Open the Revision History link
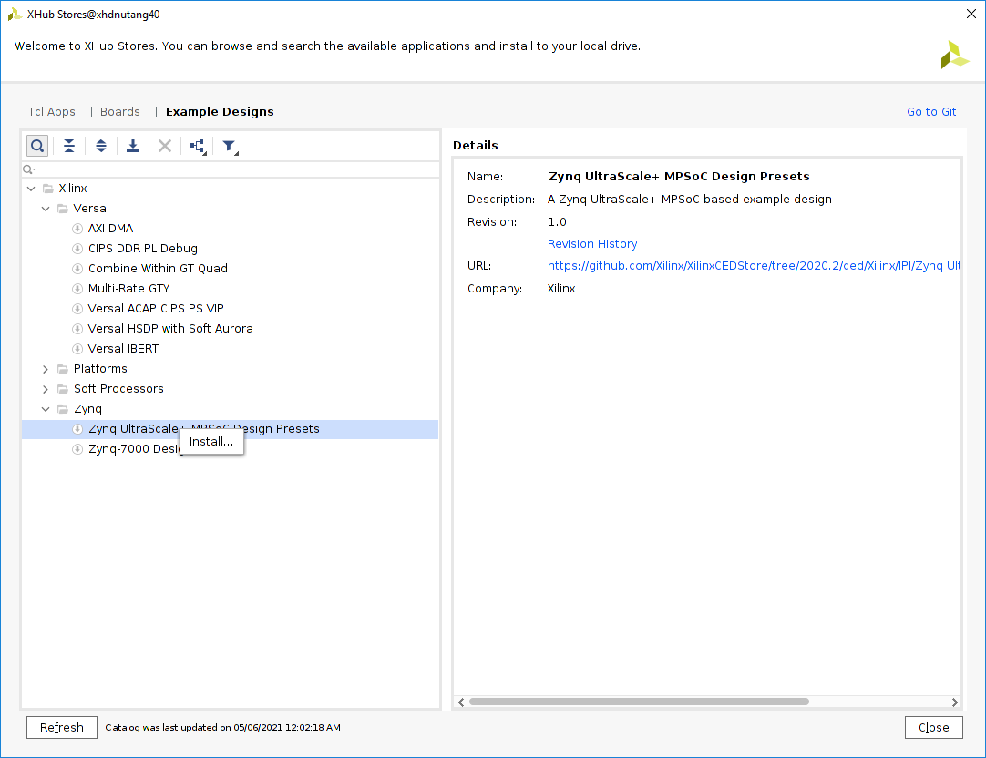Viewport: 986px width, 758px height. tap(592, 244)
